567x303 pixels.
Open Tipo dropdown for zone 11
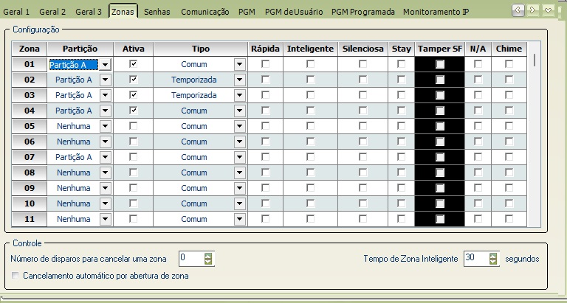(x=240, y=220)
